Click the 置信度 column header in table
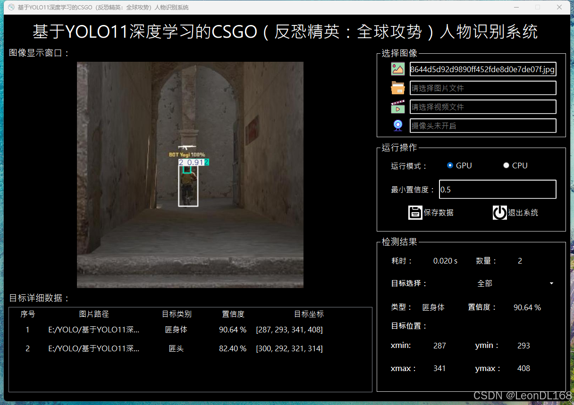This screenshot has height=405, width=574. (x=233, y=314)
